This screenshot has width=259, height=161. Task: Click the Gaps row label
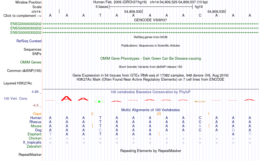pyautogui.click(x=37, y=114)
